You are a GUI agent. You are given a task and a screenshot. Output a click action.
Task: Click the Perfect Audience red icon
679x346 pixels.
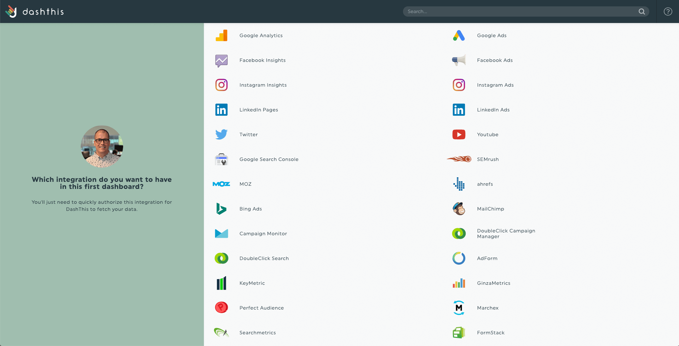coord(221,307)
